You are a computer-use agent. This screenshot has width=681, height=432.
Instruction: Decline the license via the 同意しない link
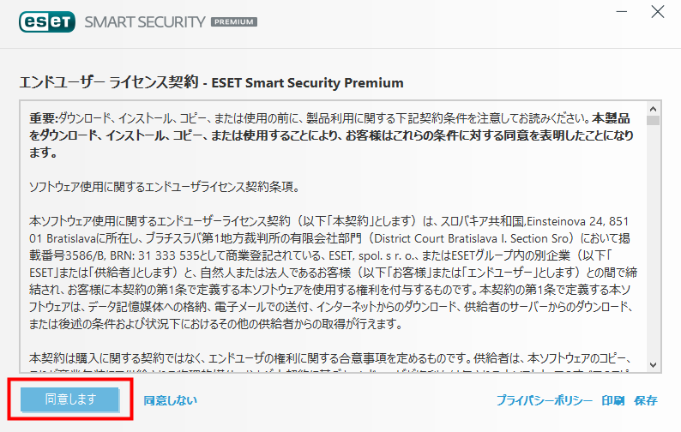coord(170,400)
